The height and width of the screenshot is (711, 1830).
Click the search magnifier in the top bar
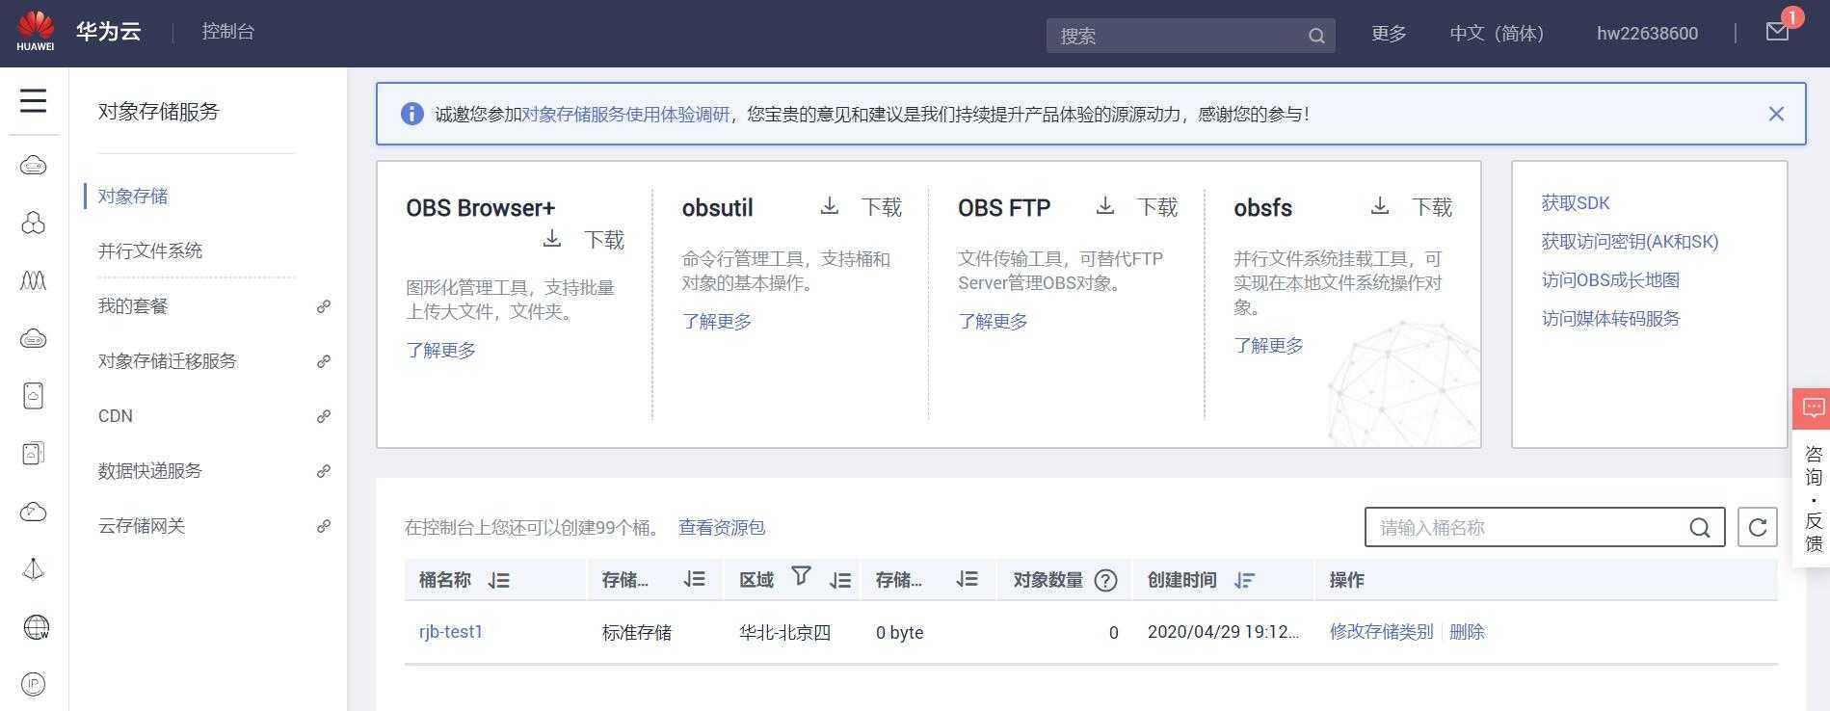(1316, 36)
